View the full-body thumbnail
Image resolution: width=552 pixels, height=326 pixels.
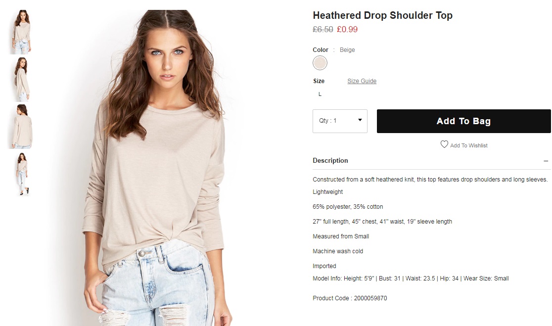(x=22, y=174)
